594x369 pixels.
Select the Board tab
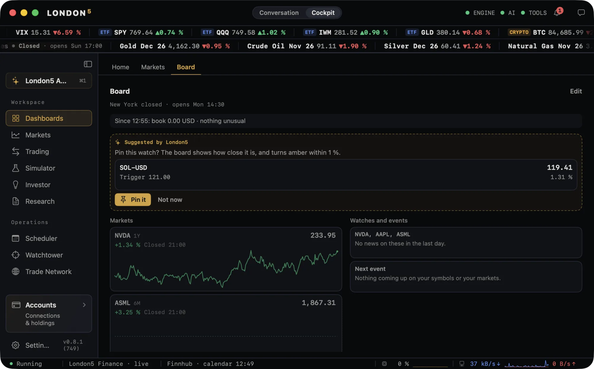186,67
